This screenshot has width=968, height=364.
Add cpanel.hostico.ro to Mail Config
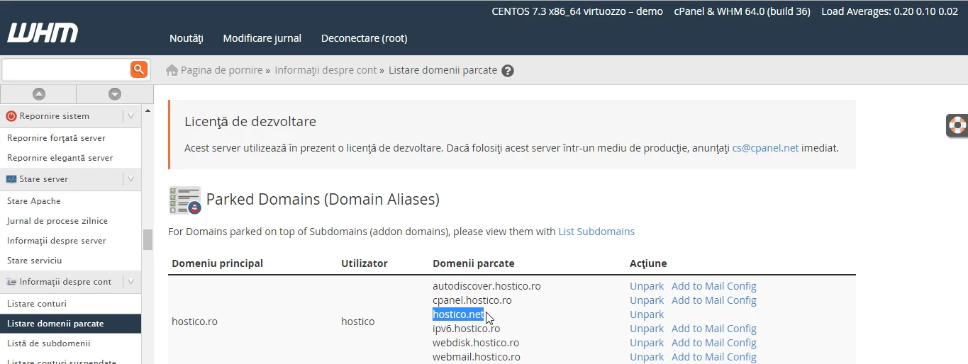pyautogui.click(x=713, y=300)
